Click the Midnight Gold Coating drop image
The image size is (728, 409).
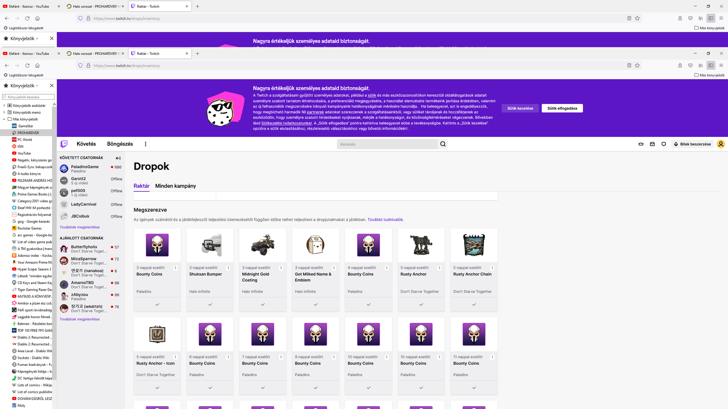[263, 245]
